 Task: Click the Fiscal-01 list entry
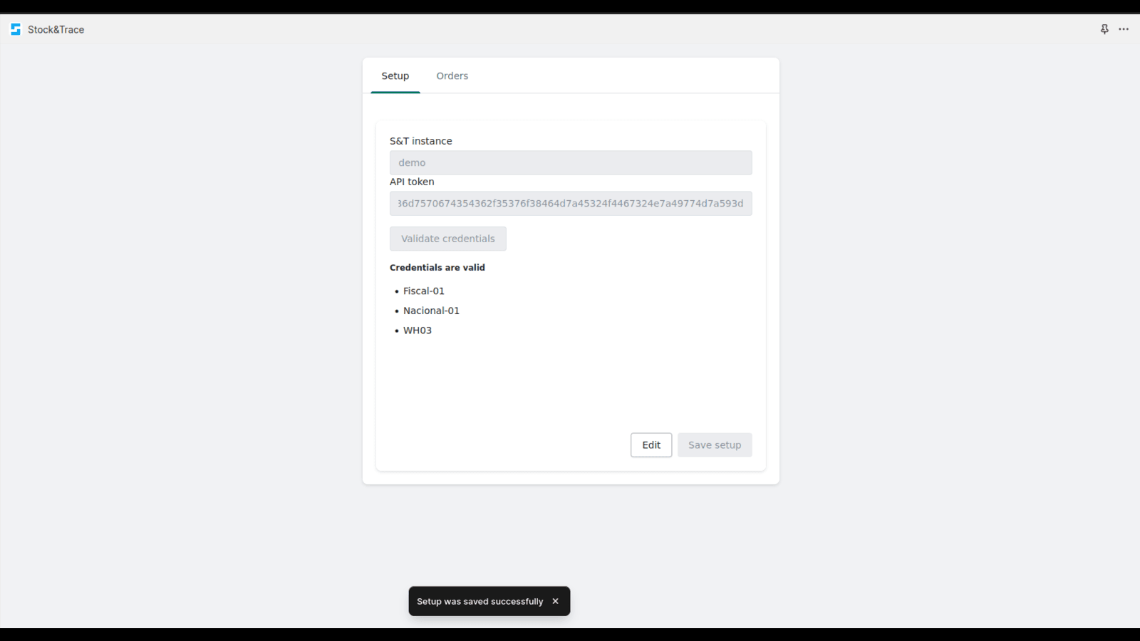424,291
